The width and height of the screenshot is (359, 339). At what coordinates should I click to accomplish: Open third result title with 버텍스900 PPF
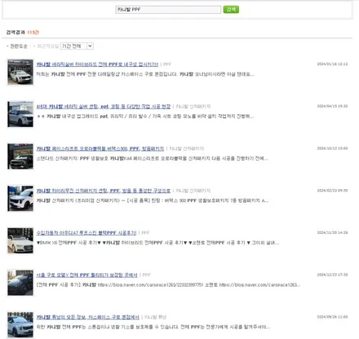[100, 148]
